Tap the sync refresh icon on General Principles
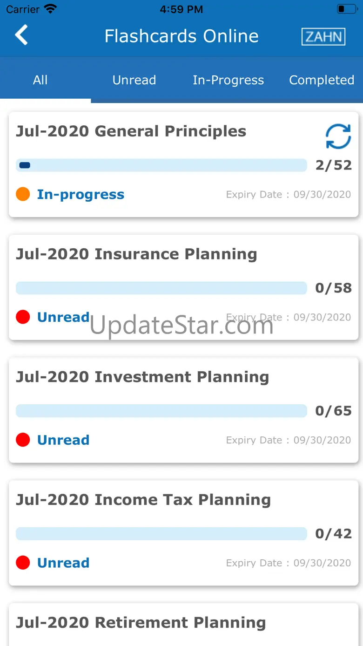Image resolution: width=363 pixels, height=646 pixels. click(x=338, y=136)
